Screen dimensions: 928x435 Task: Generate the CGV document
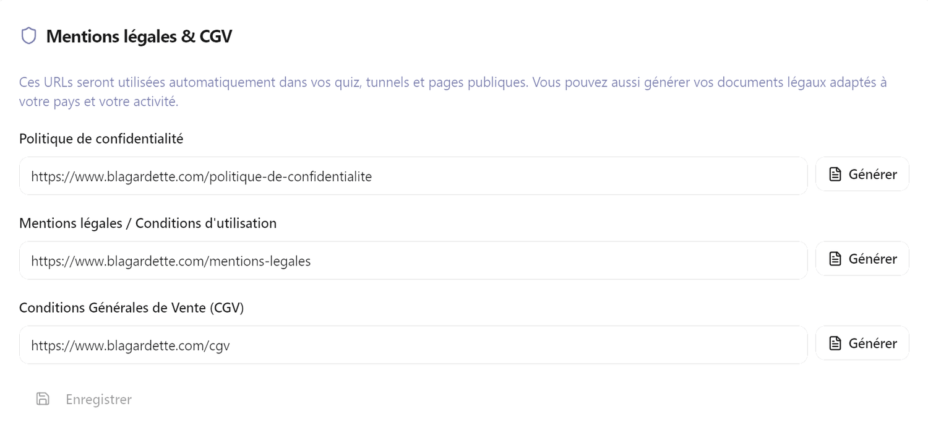coord(862,343)
